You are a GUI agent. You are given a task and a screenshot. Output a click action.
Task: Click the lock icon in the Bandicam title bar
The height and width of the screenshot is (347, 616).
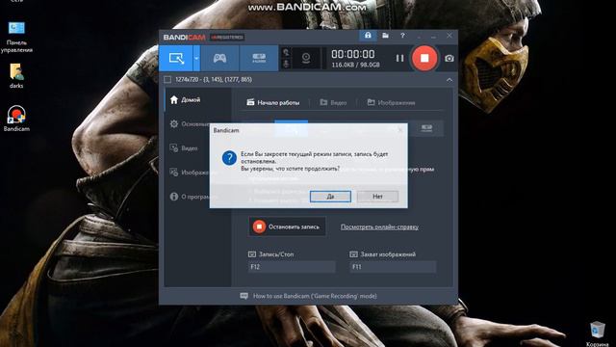click(x=368, y=36)
